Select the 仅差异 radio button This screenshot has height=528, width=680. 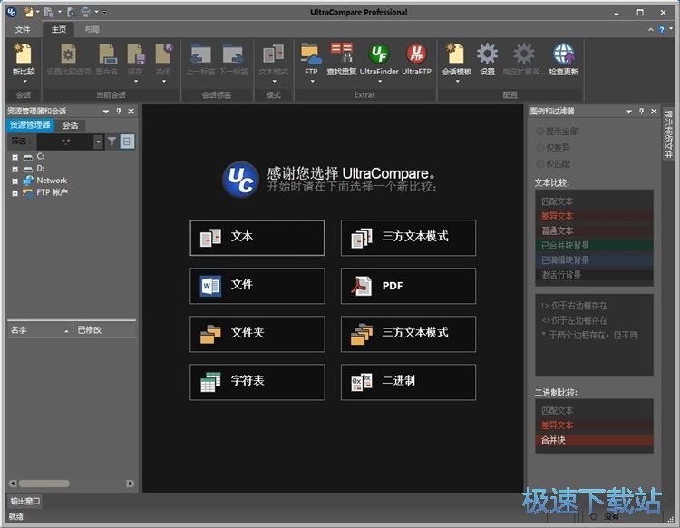[x=540, y=147]
